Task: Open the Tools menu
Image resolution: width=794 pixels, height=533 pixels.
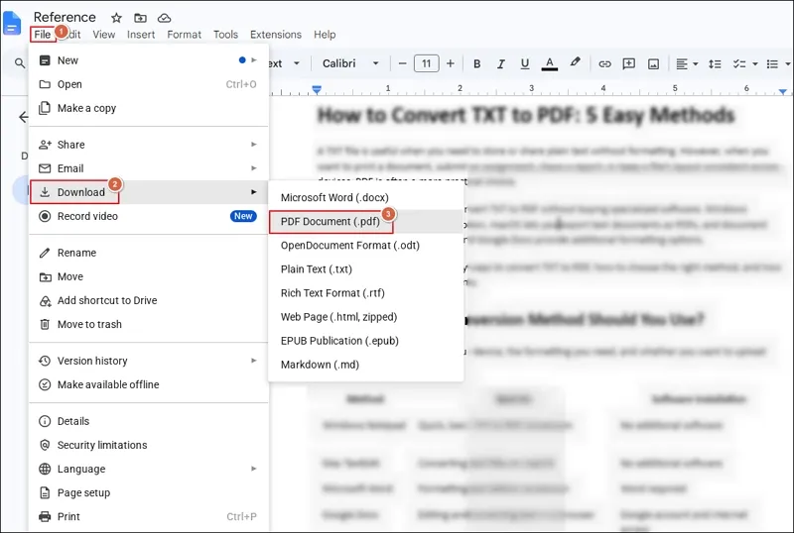Action: point(225,35)
